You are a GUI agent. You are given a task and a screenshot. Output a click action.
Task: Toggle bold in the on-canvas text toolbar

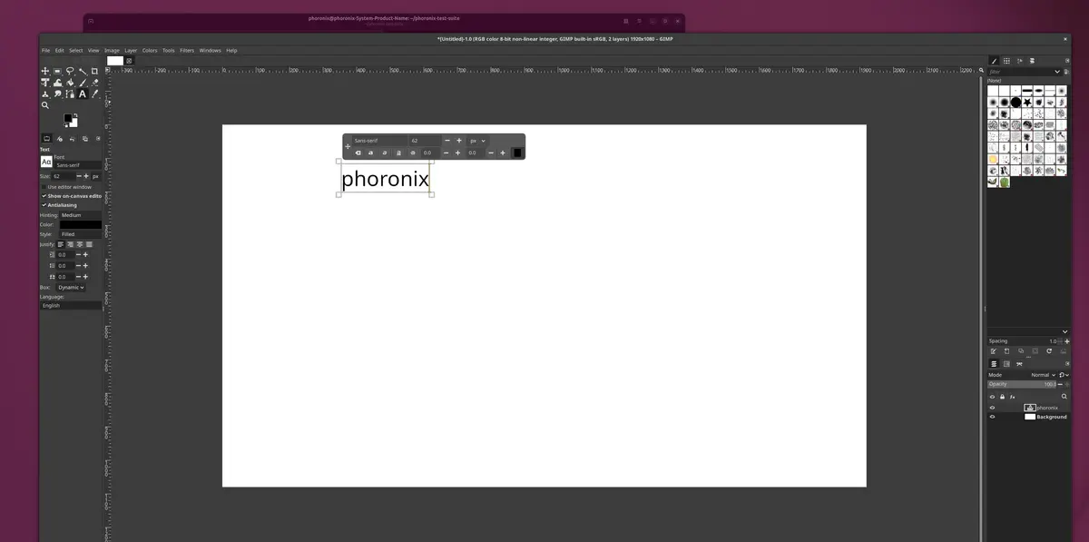pos(371,153)
